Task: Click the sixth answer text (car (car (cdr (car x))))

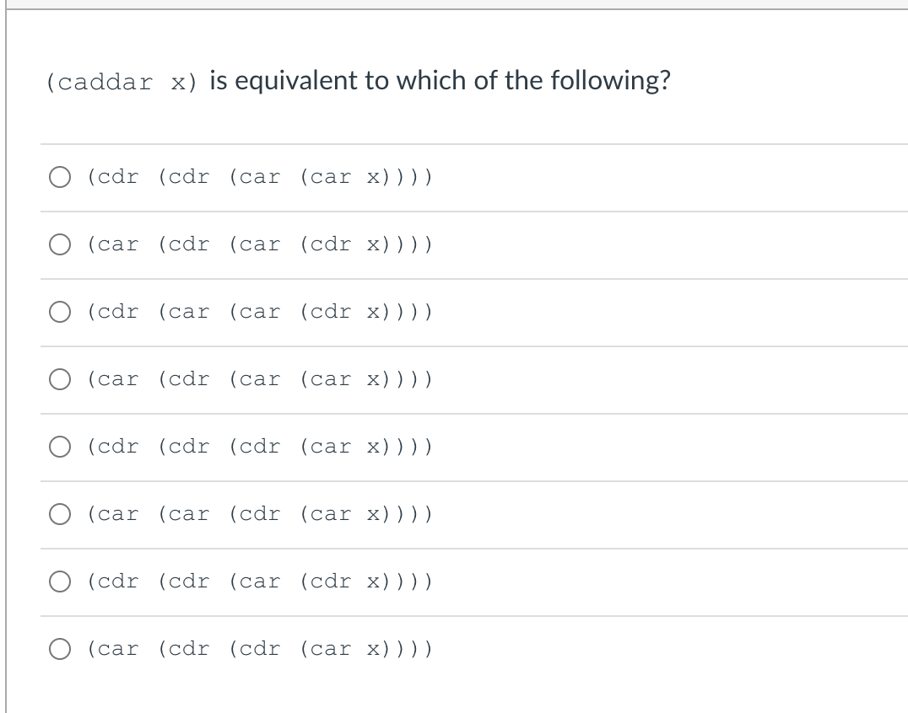Action: (x=259, y=513)
